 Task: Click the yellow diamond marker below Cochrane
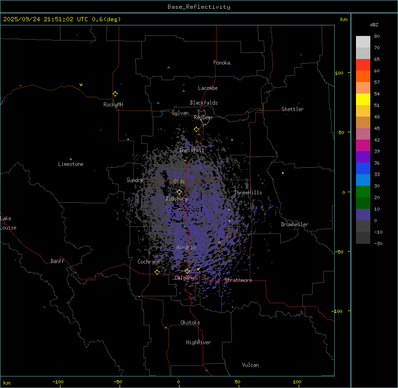click(157, 272)
